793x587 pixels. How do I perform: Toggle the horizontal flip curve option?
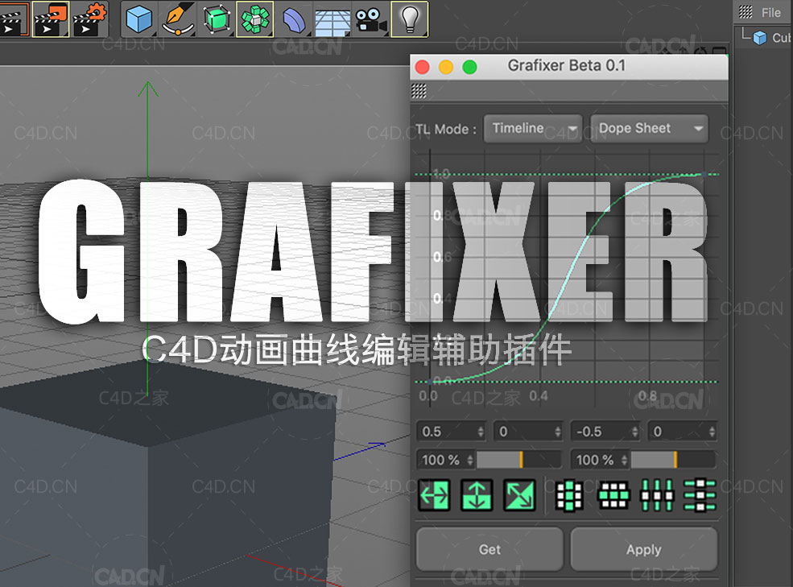435,495
